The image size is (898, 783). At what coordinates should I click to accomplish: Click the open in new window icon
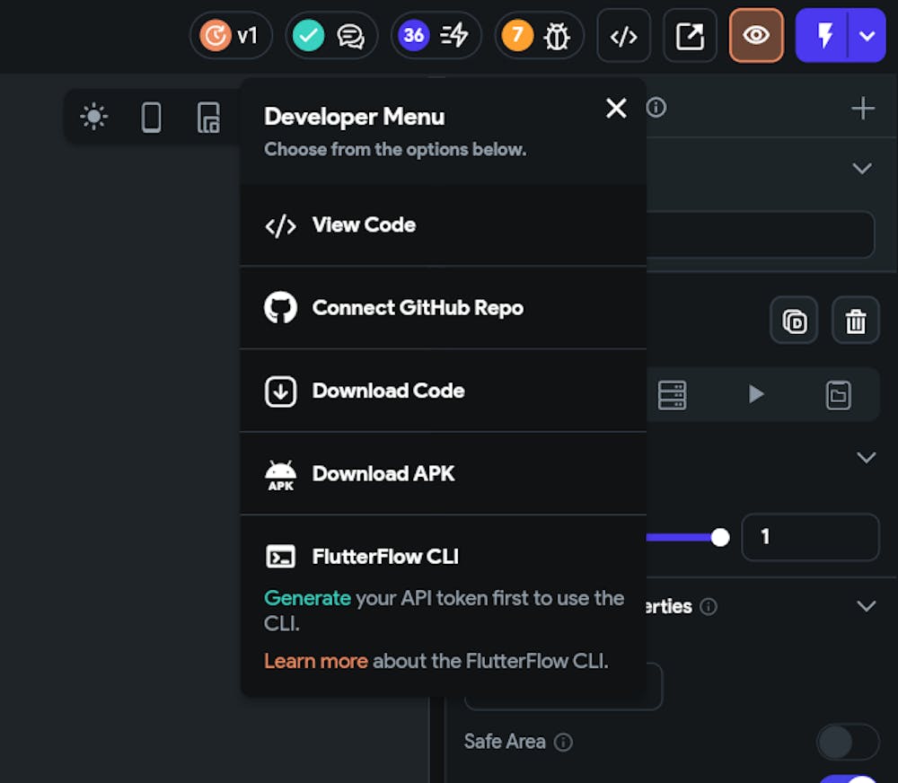[x=690, y=36]
